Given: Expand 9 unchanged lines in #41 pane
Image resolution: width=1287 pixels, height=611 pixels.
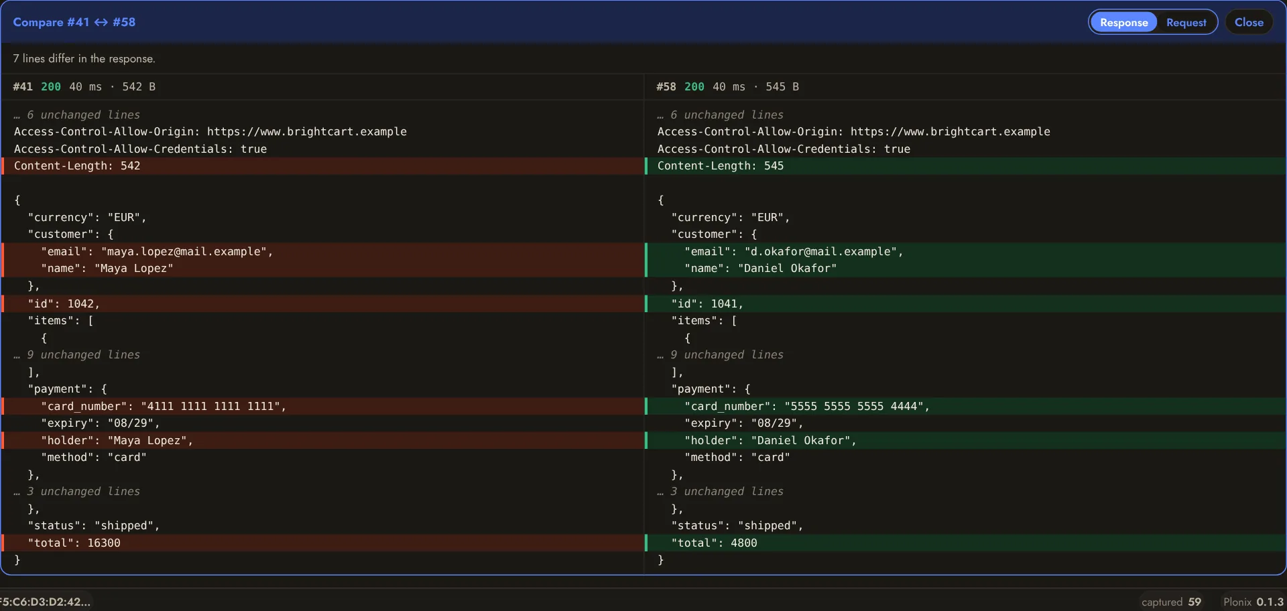Looking at the screenshot, I should click(x=77, y=354).
